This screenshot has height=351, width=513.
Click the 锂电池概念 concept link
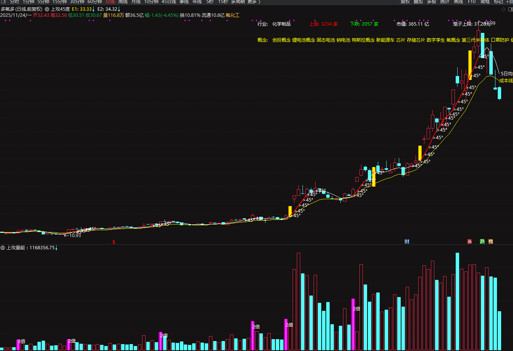(303, 40)
